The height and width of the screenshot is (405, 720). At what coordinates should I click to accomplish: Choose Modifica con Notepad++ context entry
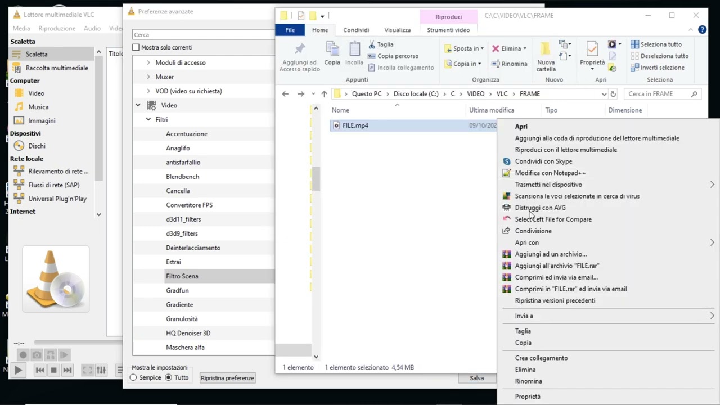coord(550,173)
